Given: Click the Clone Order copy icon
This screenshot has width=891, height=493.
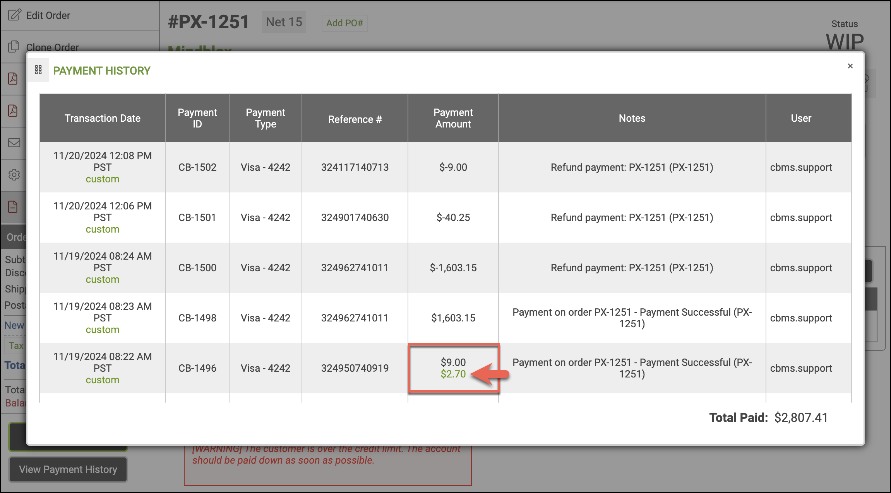Looking at the screenshot, I should [x=14, y=47].
